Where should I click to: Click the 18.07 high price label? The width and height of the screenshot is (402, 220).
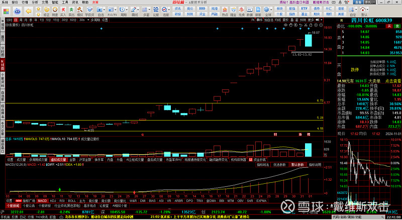tap(316, 33)
